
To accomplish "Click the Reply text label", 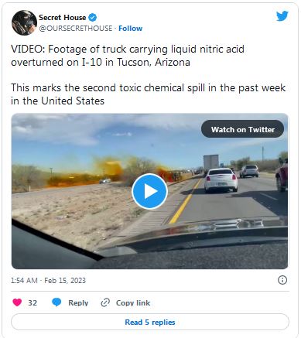I will [x=78, y=303].
